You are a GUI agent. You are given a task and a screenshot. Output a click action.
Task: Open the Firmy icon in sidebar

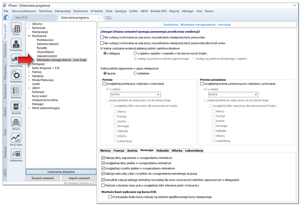(16, 27)
